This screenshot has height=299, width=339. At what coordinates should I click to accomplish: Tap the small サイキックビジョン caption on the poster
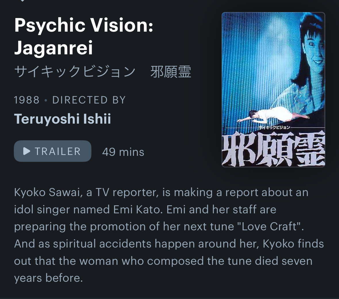point(274,127)
